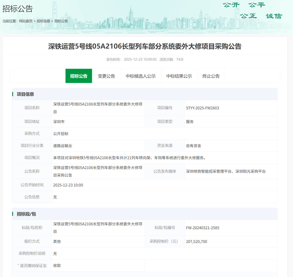293x277 pixels.
Task: Select the 招标公告 tab
Action: pos(79,76)
